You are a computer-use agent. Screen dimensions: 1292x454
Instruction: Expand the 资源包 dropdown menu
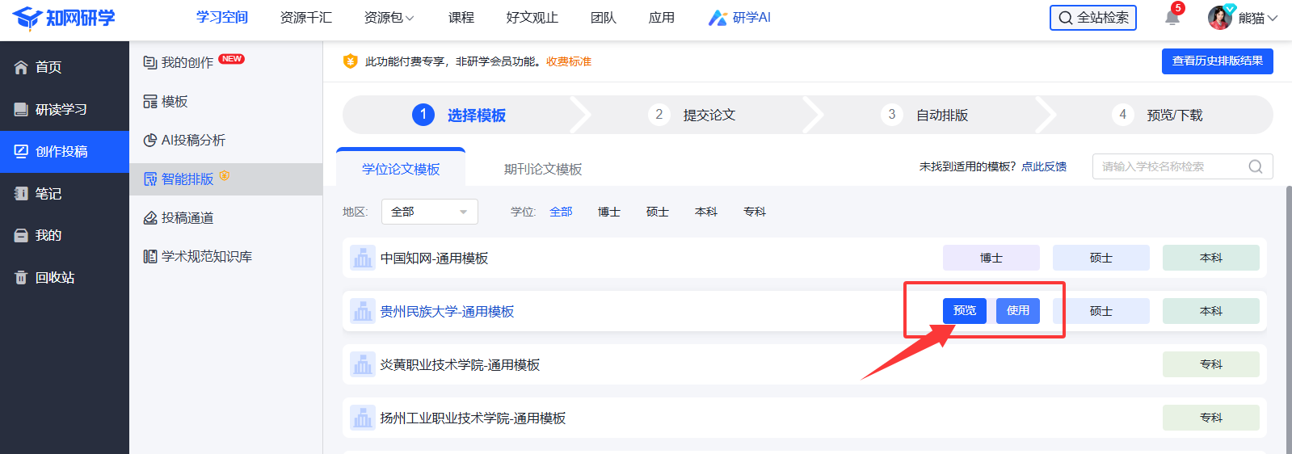[x=389, y=18]
